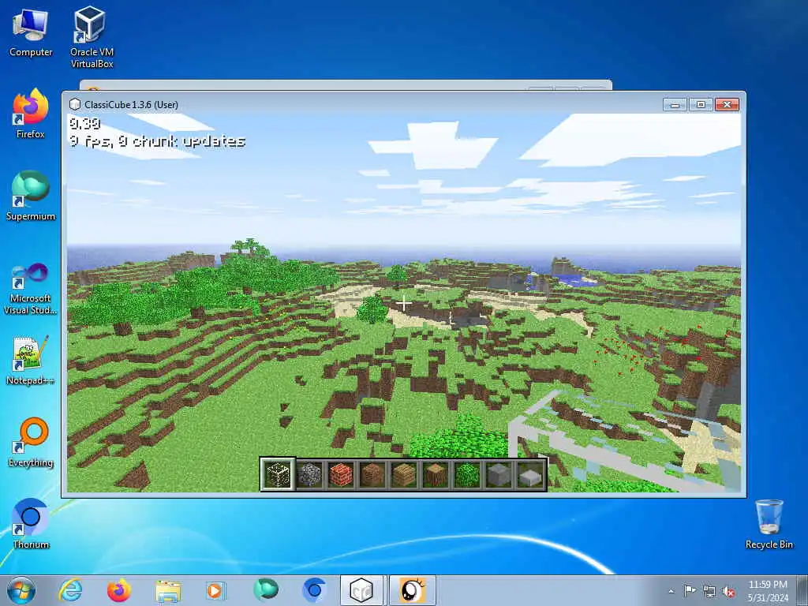Select the log block in the hotbar
This screenshot has width=808, height=606.
click(x=436, y=474)
